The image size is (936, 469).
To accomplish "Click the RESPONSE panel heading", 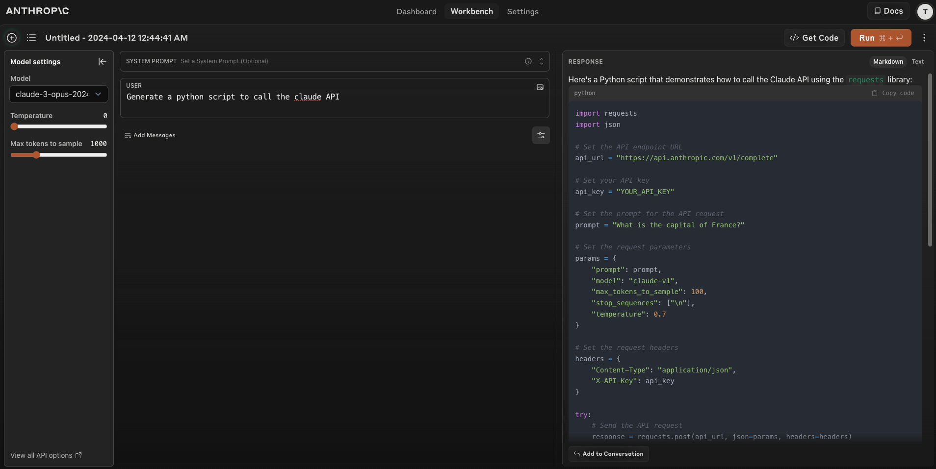I will point(585,62).
